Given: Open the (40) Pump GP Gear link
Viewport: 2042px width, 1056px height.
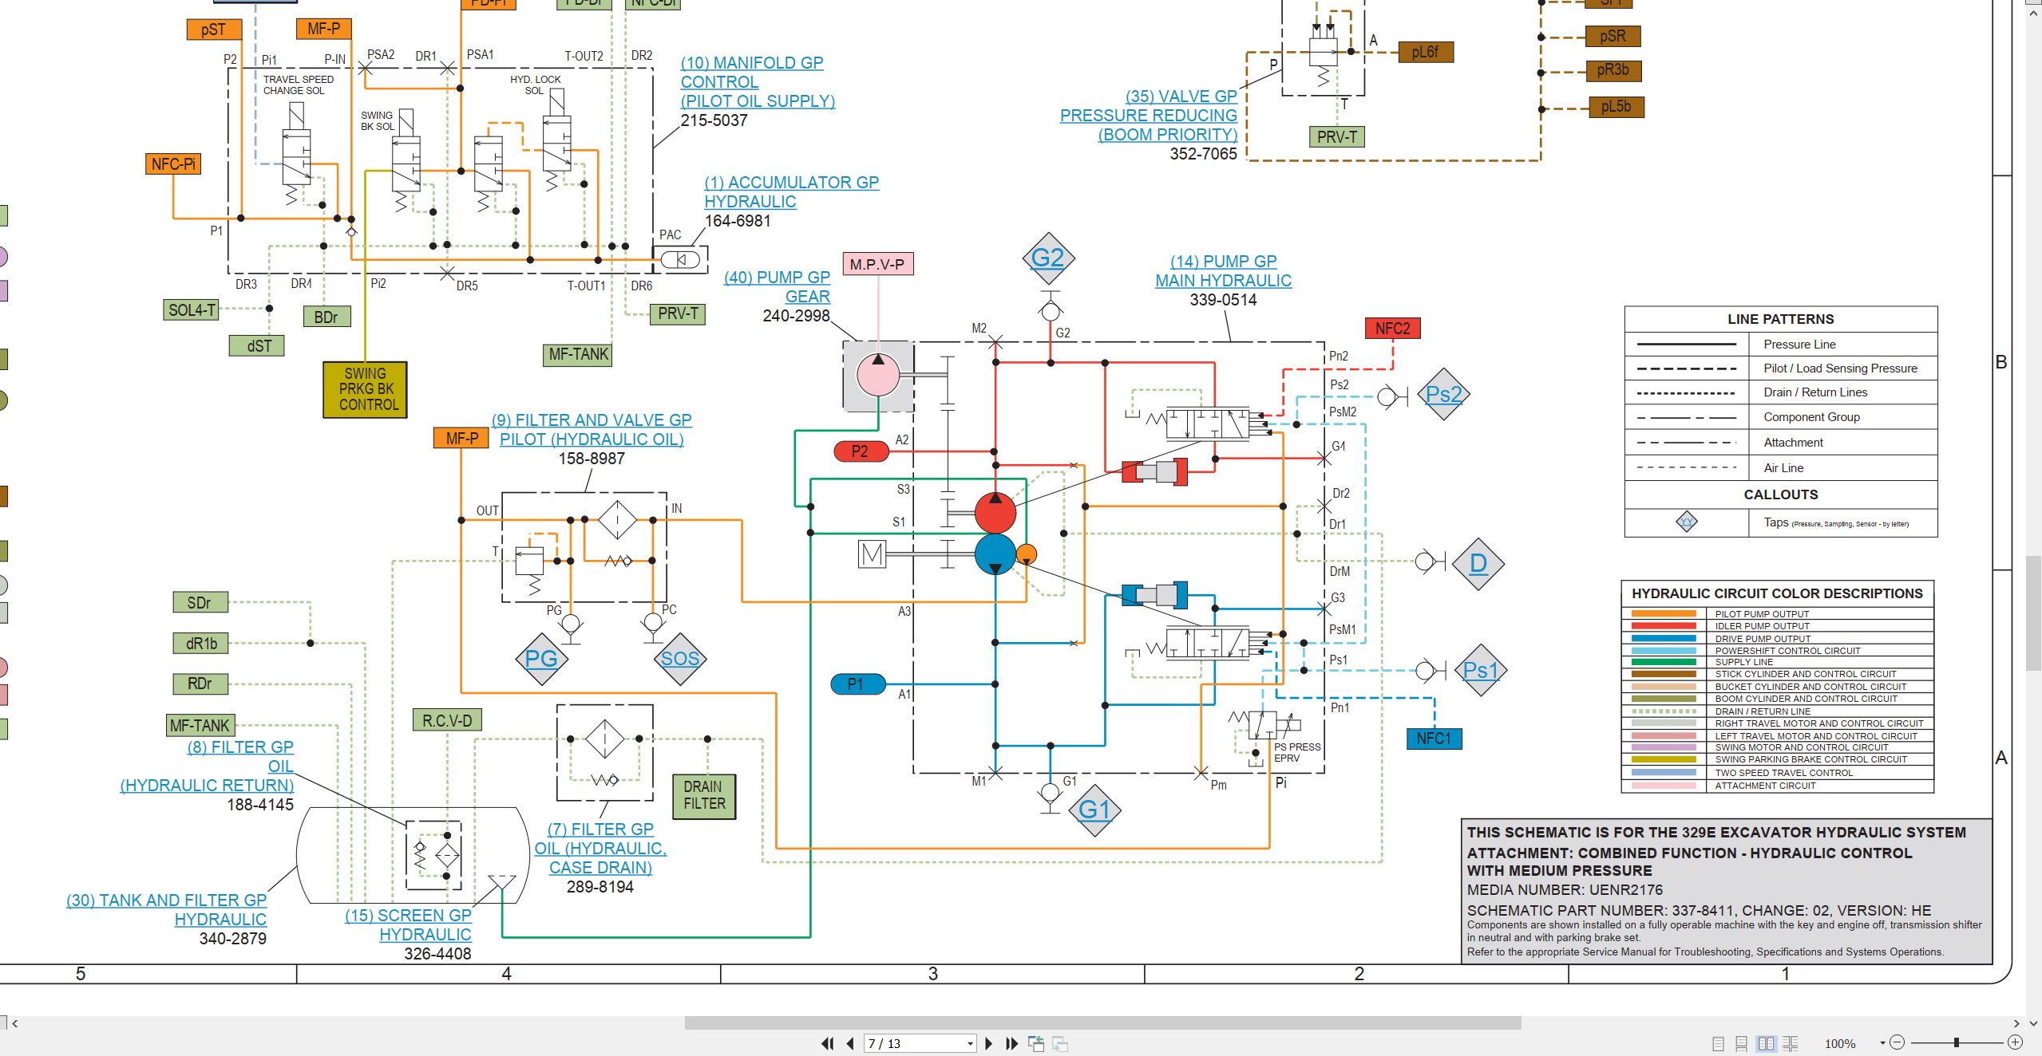Looking at the screenshot, I should coord(777,286).
